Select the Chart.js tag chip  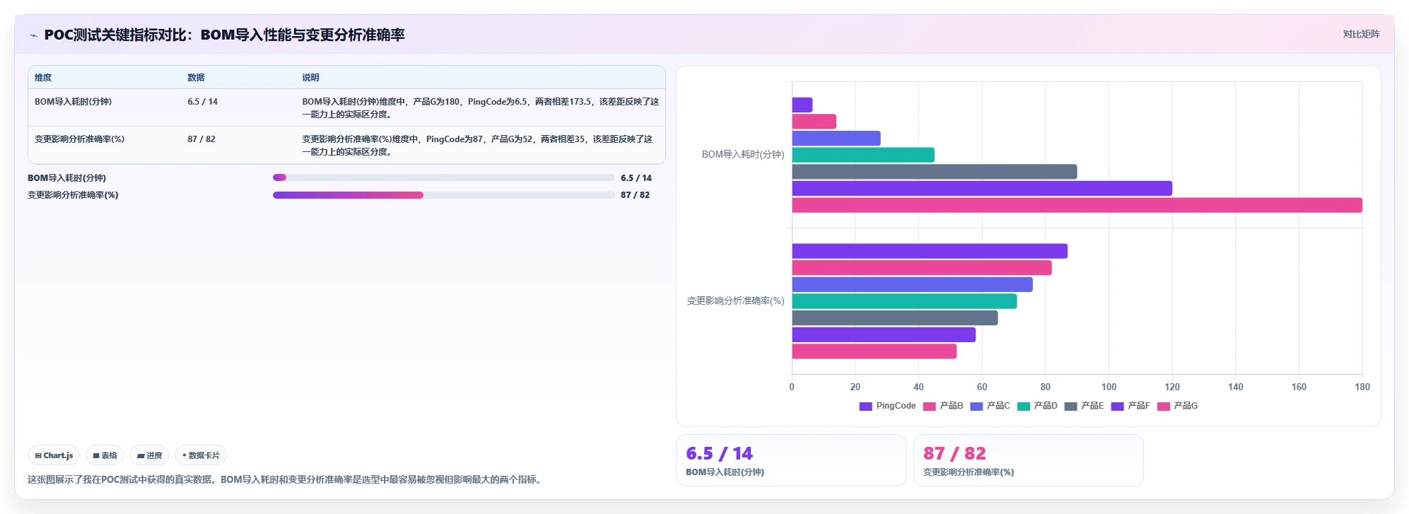point(54,455)
